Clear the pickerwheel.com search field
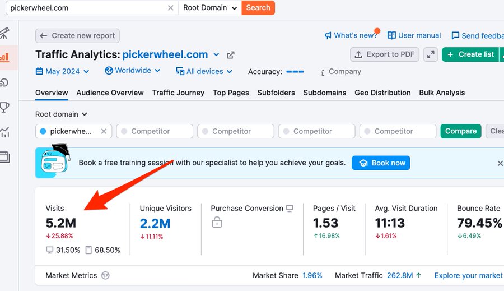Image resolution: width=504 pixels, height=291 pixels. [x=171, y=8]
